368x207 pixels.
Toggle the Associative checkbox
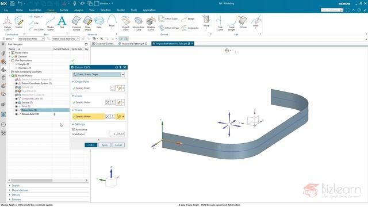tap(74, 129)
